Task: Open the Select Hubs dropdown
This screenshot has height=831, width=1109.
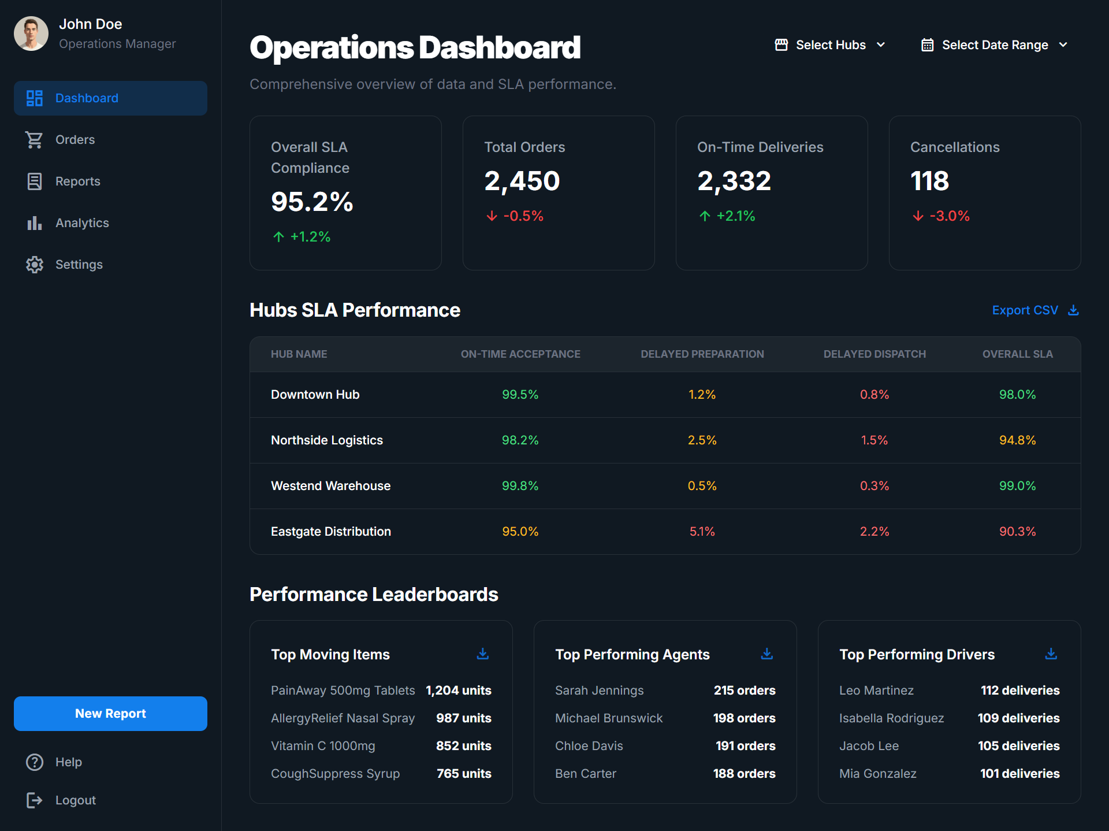Action: [x=830, y=44]
